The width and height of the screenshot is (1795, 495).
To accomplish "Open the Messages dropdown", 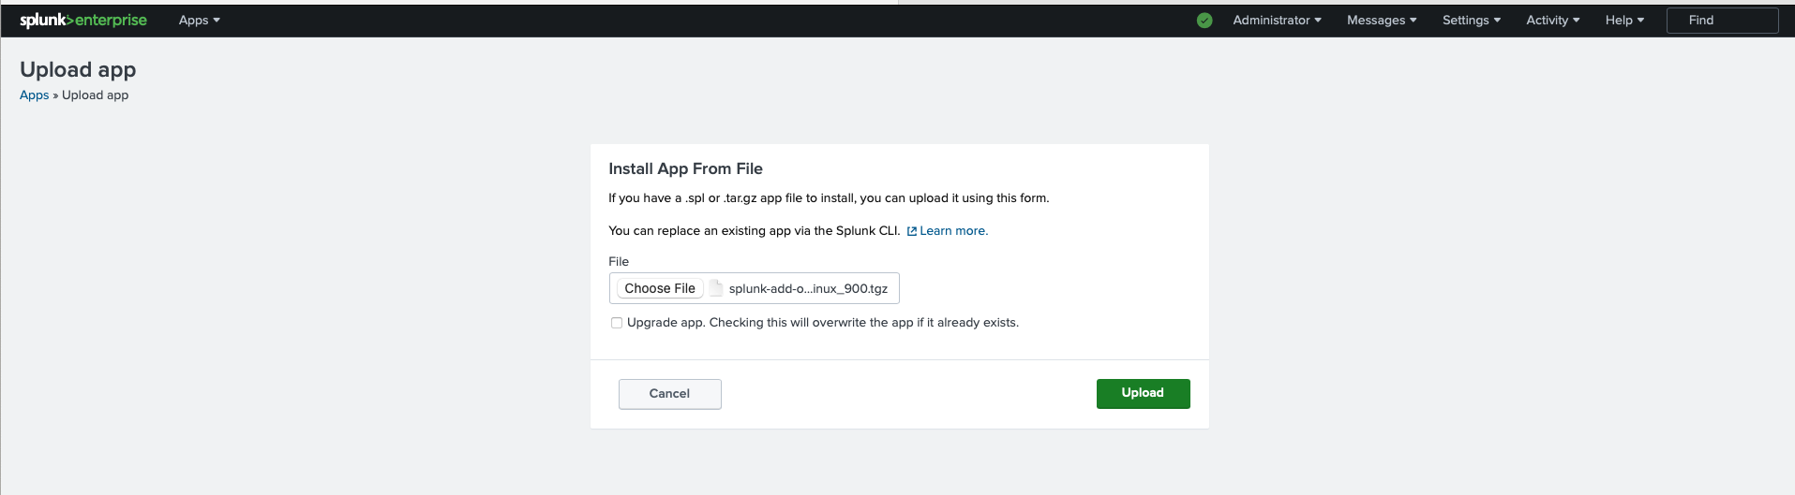I will click(x=1382, y=20).
